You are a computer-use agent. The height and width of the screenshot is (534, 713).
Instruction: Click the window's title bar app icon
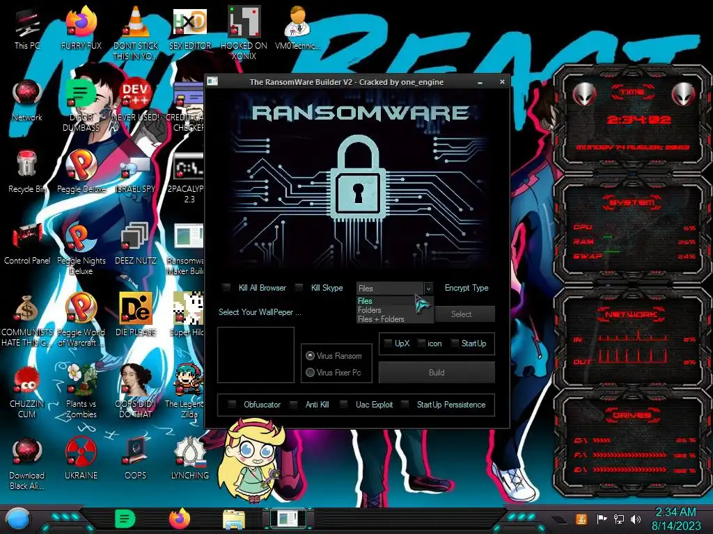pyautogui.click(x=212, y=82)
